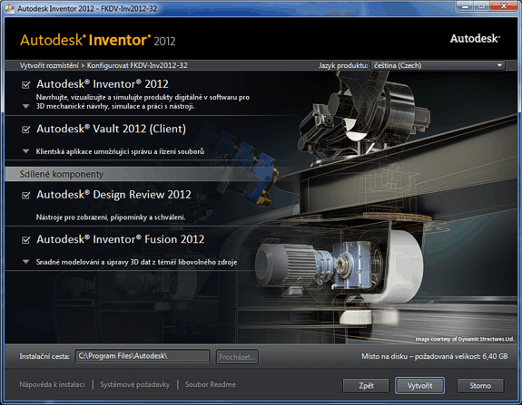The width and height of the screenshot is (522, 405).
Task: Click the Autodesk logo in header
Action: pyautogui.click(x=475, y=39)
